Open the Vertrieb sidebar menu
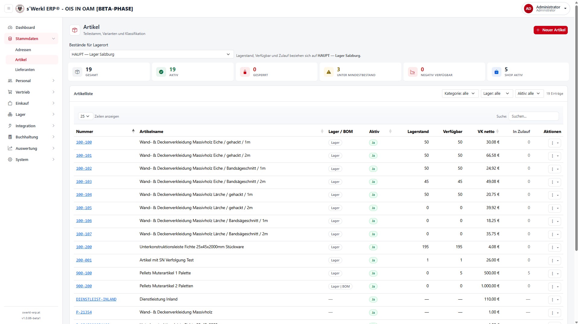Viewport: 578px width, 324px height. (x=31, y=92)
